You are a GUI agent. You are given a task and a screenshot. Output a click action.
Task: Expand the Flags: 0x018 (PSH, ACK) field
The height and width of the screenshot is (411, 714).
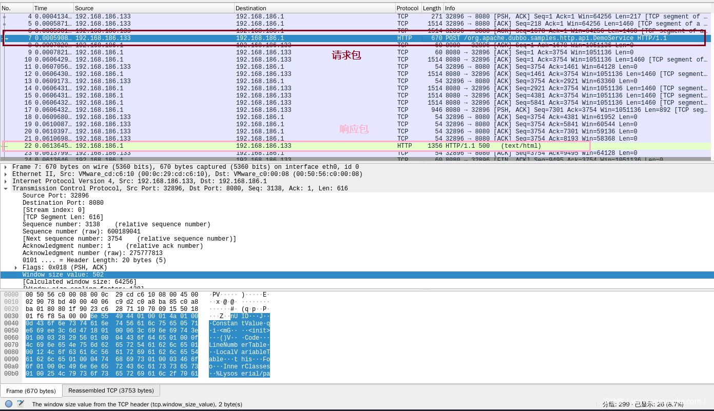point(16,268)
